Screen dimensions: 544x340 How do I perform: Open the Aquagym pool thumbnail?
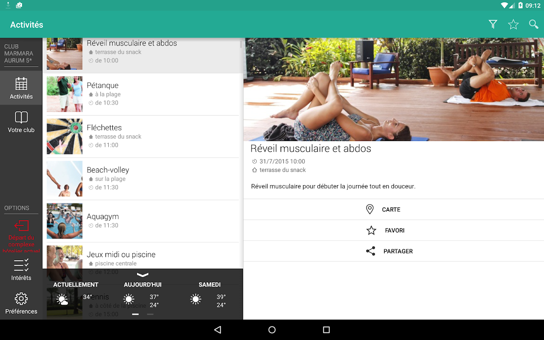click(x=65, y=221)
